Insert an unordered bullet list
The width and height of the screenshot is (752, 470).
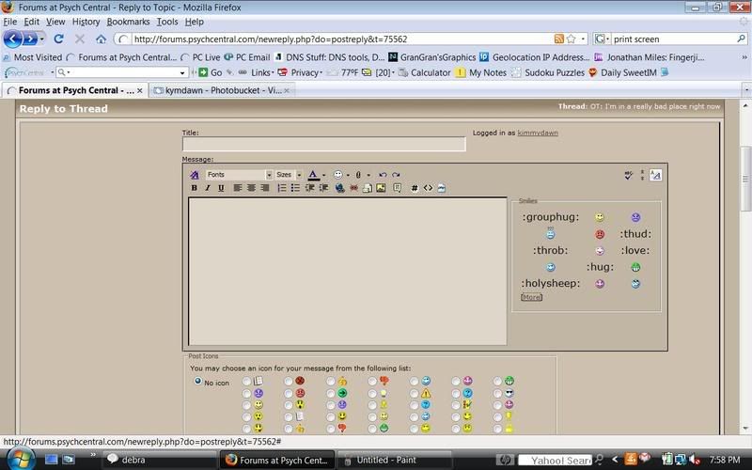click(x=295, y=188)
